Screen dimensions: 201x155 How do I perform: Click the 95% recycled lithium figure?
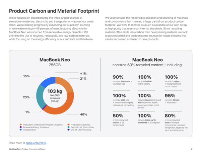pos(170,96)
